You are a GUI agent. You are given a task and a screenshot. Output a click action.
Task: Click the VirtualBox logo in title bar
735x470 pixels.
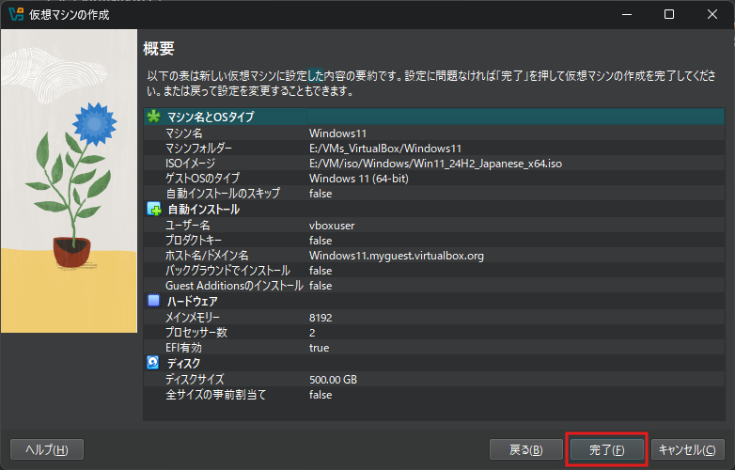[x=16, y=14]
